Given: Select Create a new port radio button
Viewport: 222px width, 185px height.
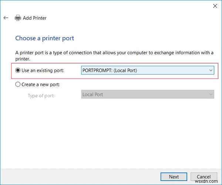Looking at the screenshot, I should pos(18,84).
